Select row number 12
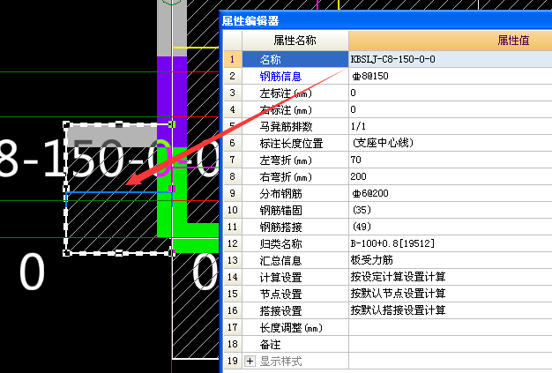The width and height of the screenshot is (552, 373). (x=233, y=243)
